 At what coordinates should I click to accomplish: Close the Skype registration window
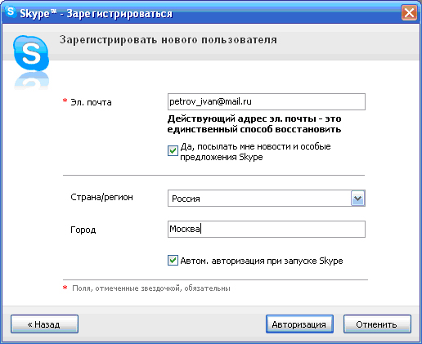coord(409,12)
